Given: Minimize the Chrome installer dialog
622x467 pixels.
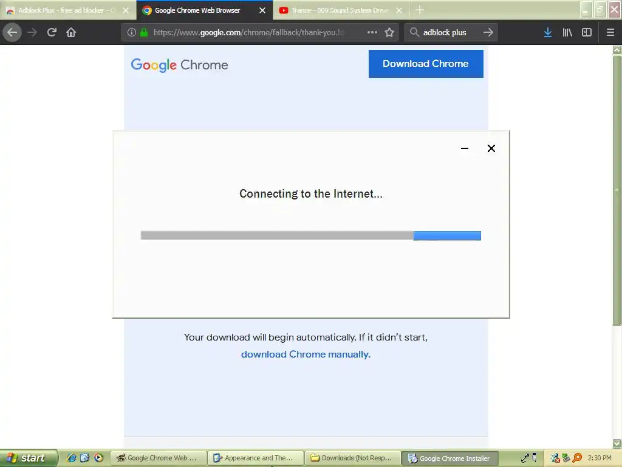Looking at the screenshot, I should tap(465, 148).
